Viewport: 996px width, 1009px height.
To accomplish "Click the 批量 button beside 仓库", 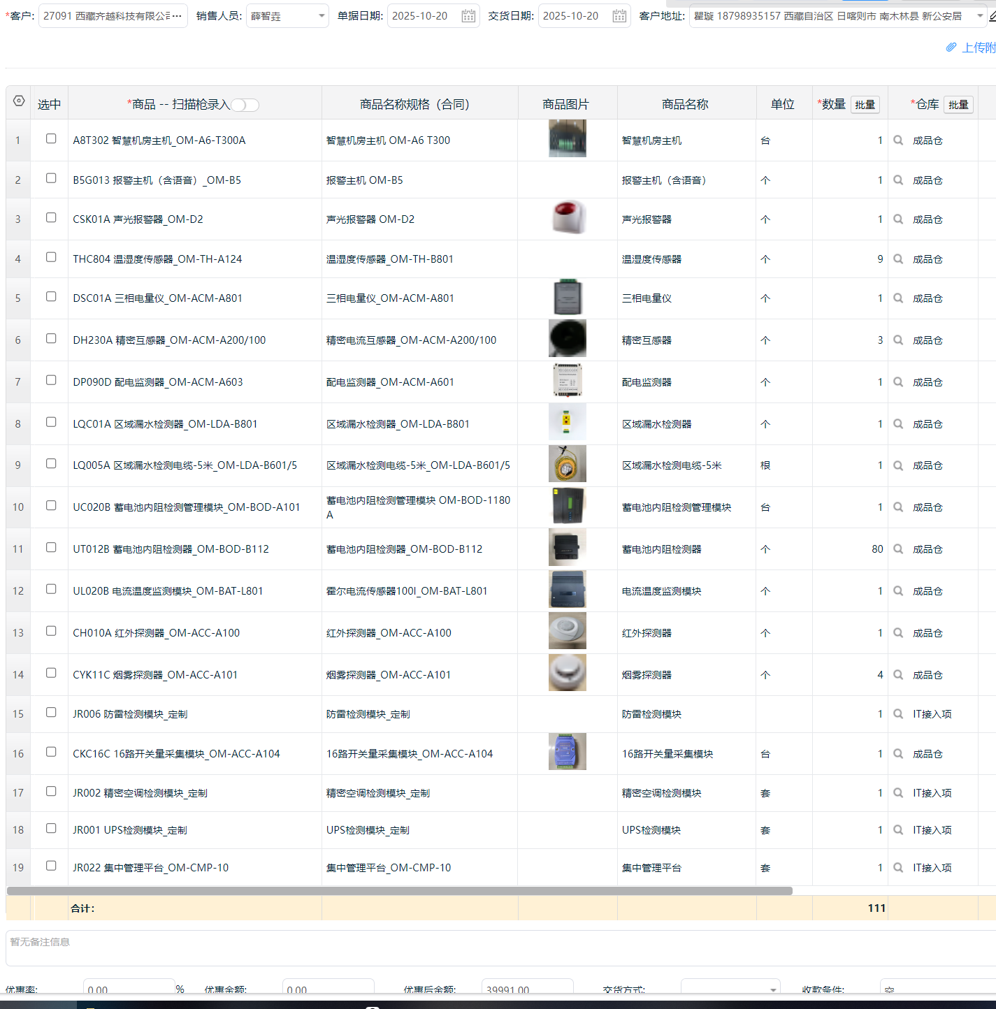I will (958, 105).
